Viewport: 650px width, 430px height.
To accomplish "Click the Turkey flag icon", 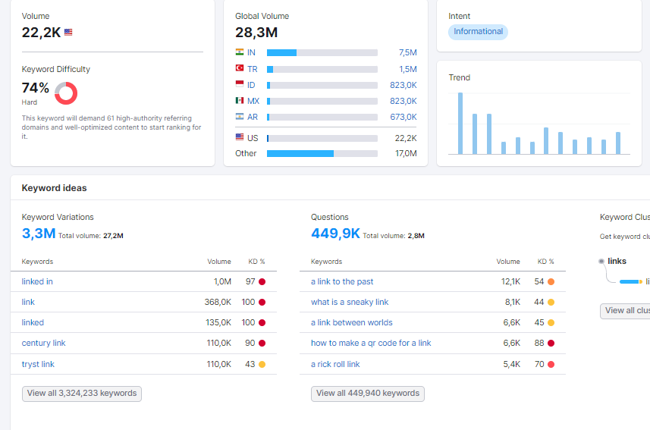I will 240,68.
